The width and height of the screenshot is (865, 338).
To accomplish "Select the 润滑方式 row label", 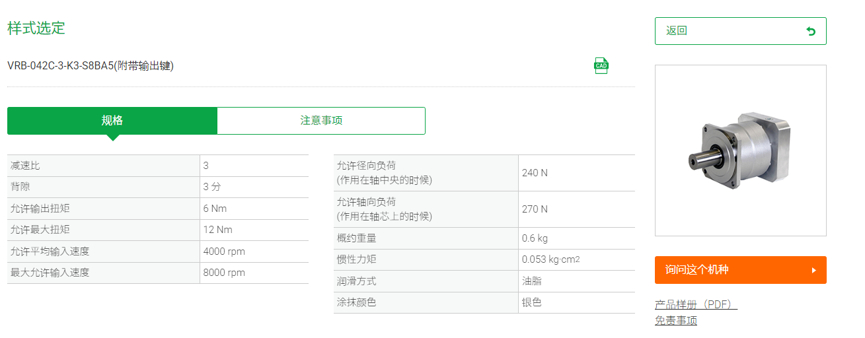I will click(356, 281).
